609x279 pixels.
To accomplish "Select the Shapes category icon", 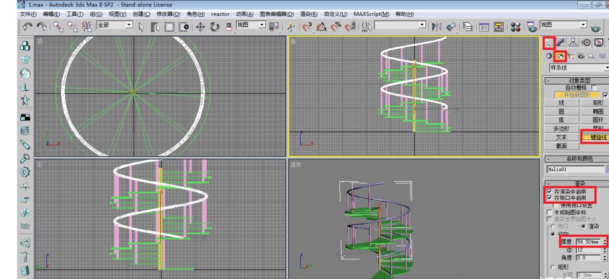I will pos(560,56).
